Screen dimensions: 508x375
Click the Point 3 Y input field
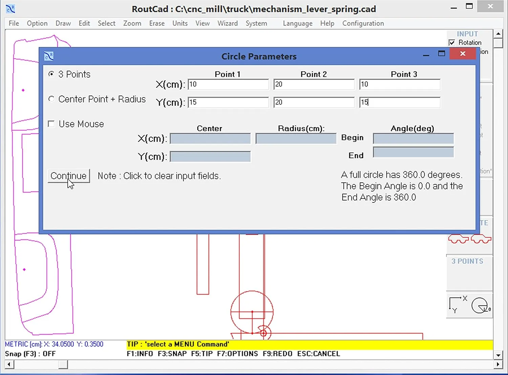point(400,102)
